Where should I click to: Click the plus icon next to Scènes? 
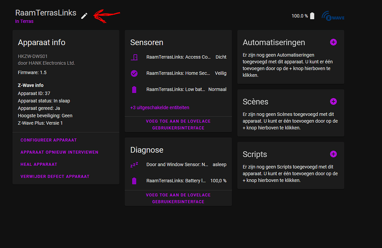[x=333, y=101]
